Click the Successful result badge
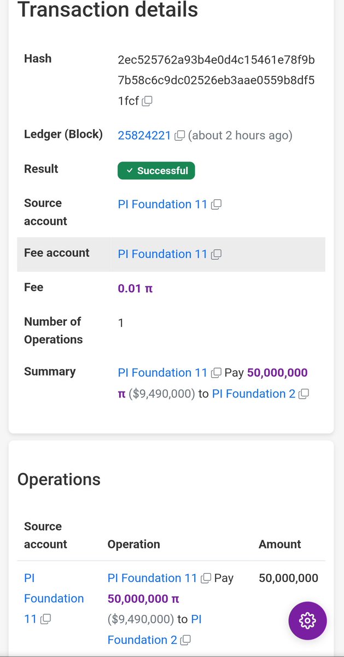 tap(156, 171)
